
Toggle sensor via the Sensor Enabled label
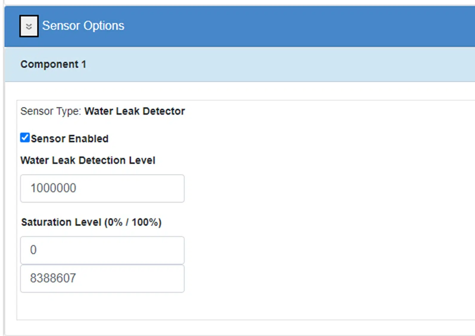pos(70,139)
